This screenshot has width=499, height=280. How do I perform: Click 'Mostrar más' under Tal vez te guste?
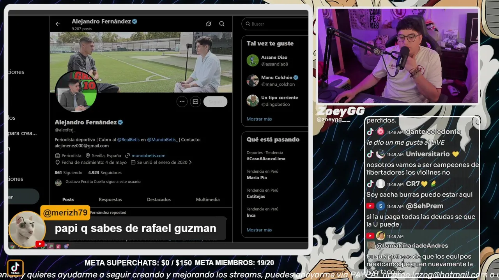[259, 119]
